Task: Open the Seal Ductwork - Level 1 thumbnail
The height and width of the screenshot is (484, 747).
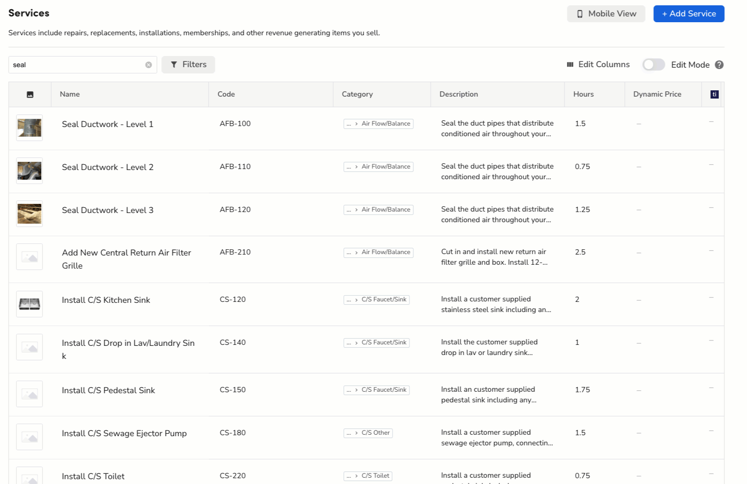Action: coord(29,128)
